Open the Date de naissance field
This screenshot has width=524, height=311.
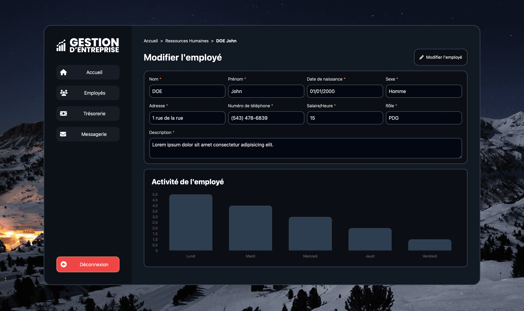pyautogui.click(x=345, y=91)
